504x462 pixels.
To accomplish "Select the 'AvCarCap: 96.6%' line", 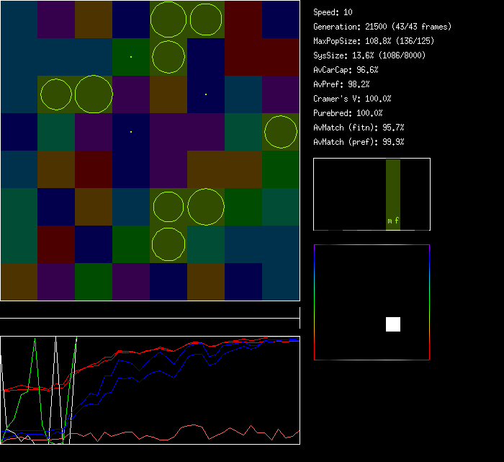I will coord(346,70).
